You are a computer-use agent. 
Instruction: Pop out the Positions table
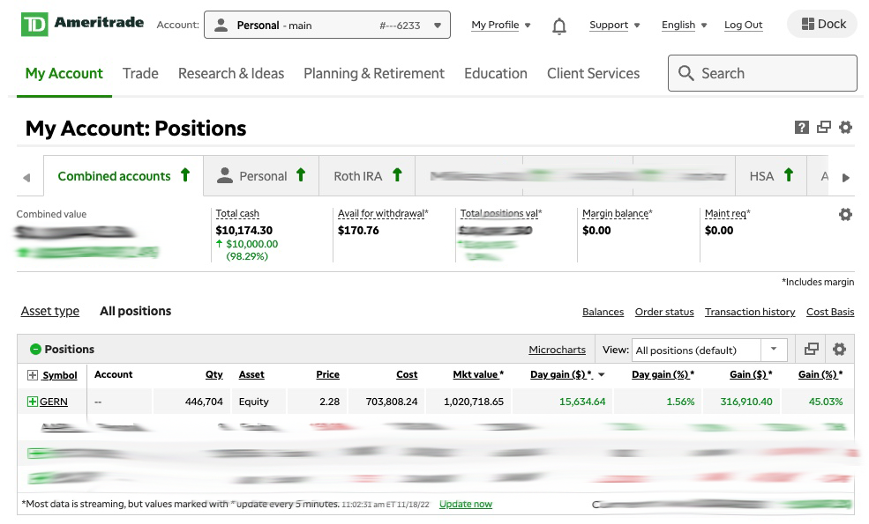point(811,349)
